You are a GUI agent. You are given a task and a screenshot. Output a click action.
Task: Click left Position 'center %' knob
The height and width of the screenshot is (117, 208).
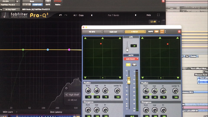click(117, 91)
